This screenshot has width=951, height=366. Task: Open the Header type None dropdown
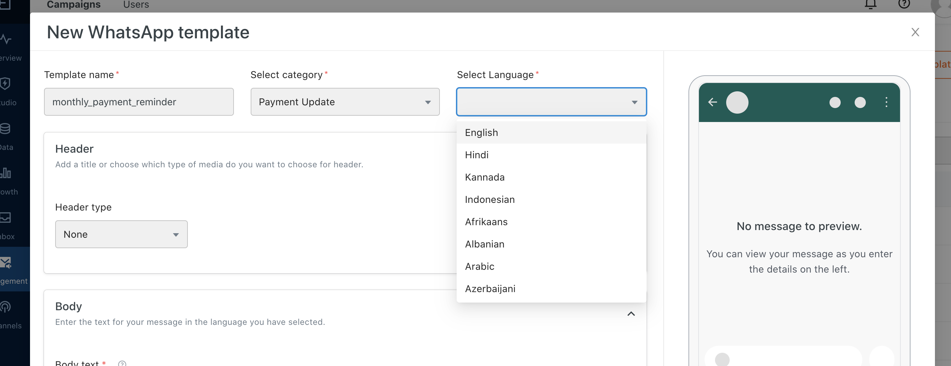point(121,234)
